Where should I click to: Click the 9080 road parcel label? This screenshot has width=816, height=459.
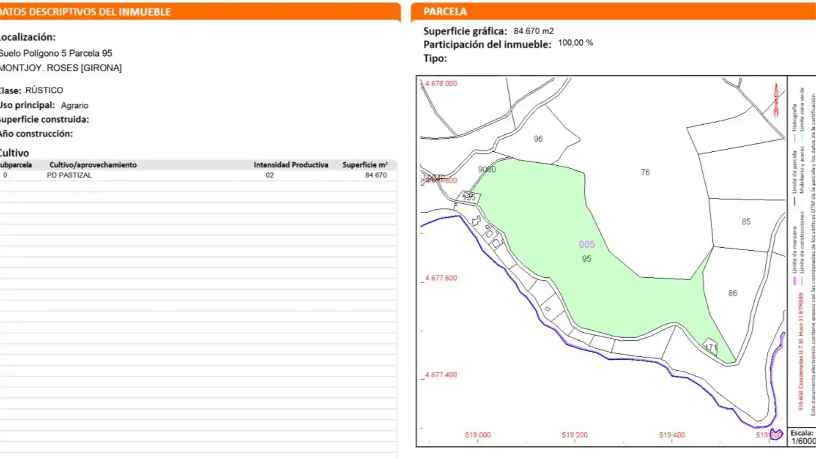[487, 169]
